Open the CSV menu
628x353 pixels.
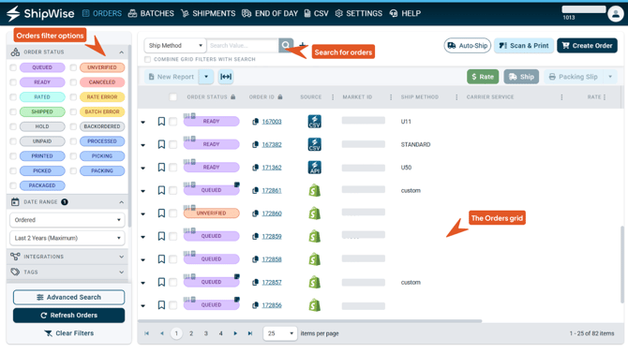pos(316,13)
